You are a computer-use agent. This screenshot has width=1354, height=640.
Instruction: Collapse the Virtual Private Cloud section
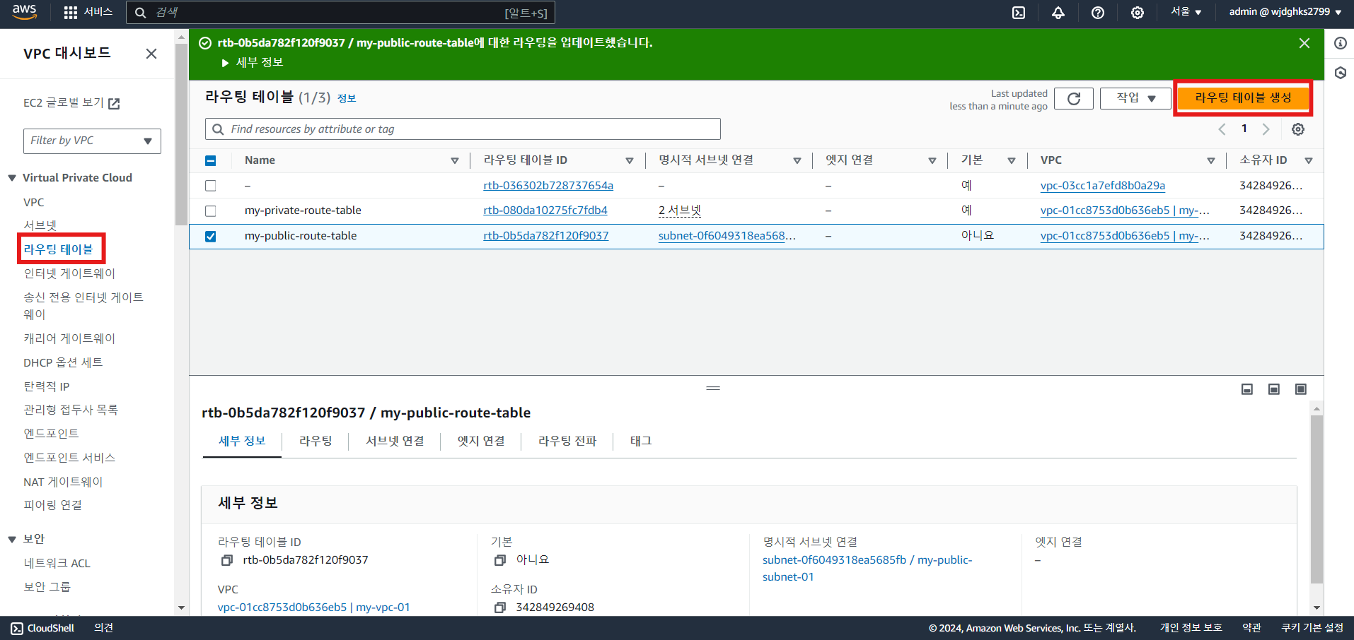pos(12,178)
